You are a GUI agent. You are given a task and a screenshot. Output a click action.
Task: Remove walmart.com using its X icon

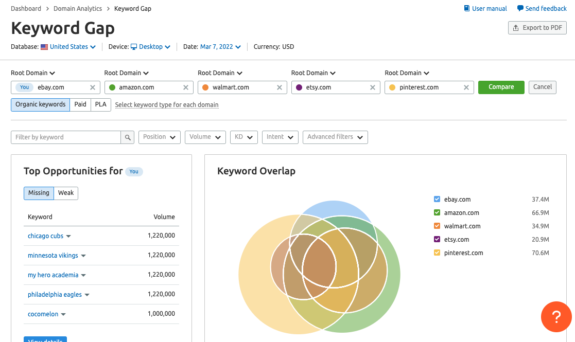(x=280, y=87)
